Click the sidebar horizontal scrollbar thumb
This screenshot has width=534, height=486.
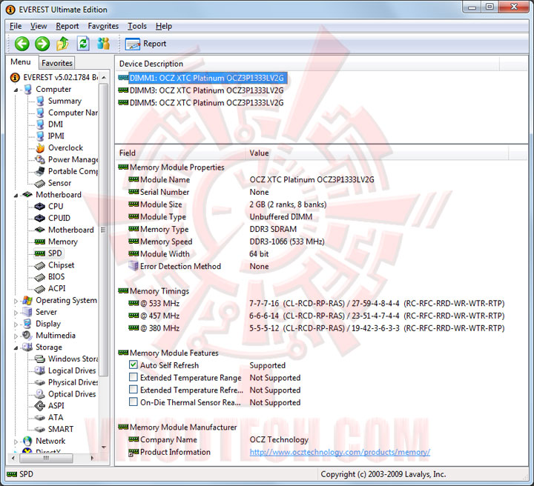pos(46,458)
